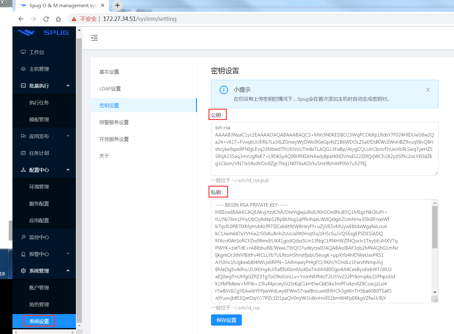Expand the 报警中心 submenu arrow
454x334 pixels.
click(68, 254)
